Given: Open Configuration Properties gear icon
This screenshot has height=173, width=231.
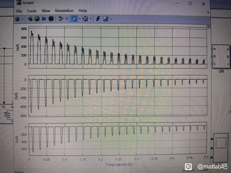Looking at the screenshot, I should (18, 19).
